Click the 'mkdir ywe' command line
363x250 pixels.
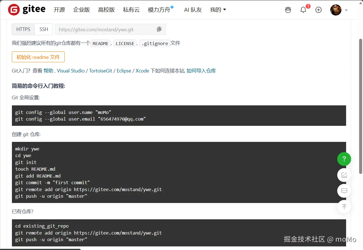(27, 149)
